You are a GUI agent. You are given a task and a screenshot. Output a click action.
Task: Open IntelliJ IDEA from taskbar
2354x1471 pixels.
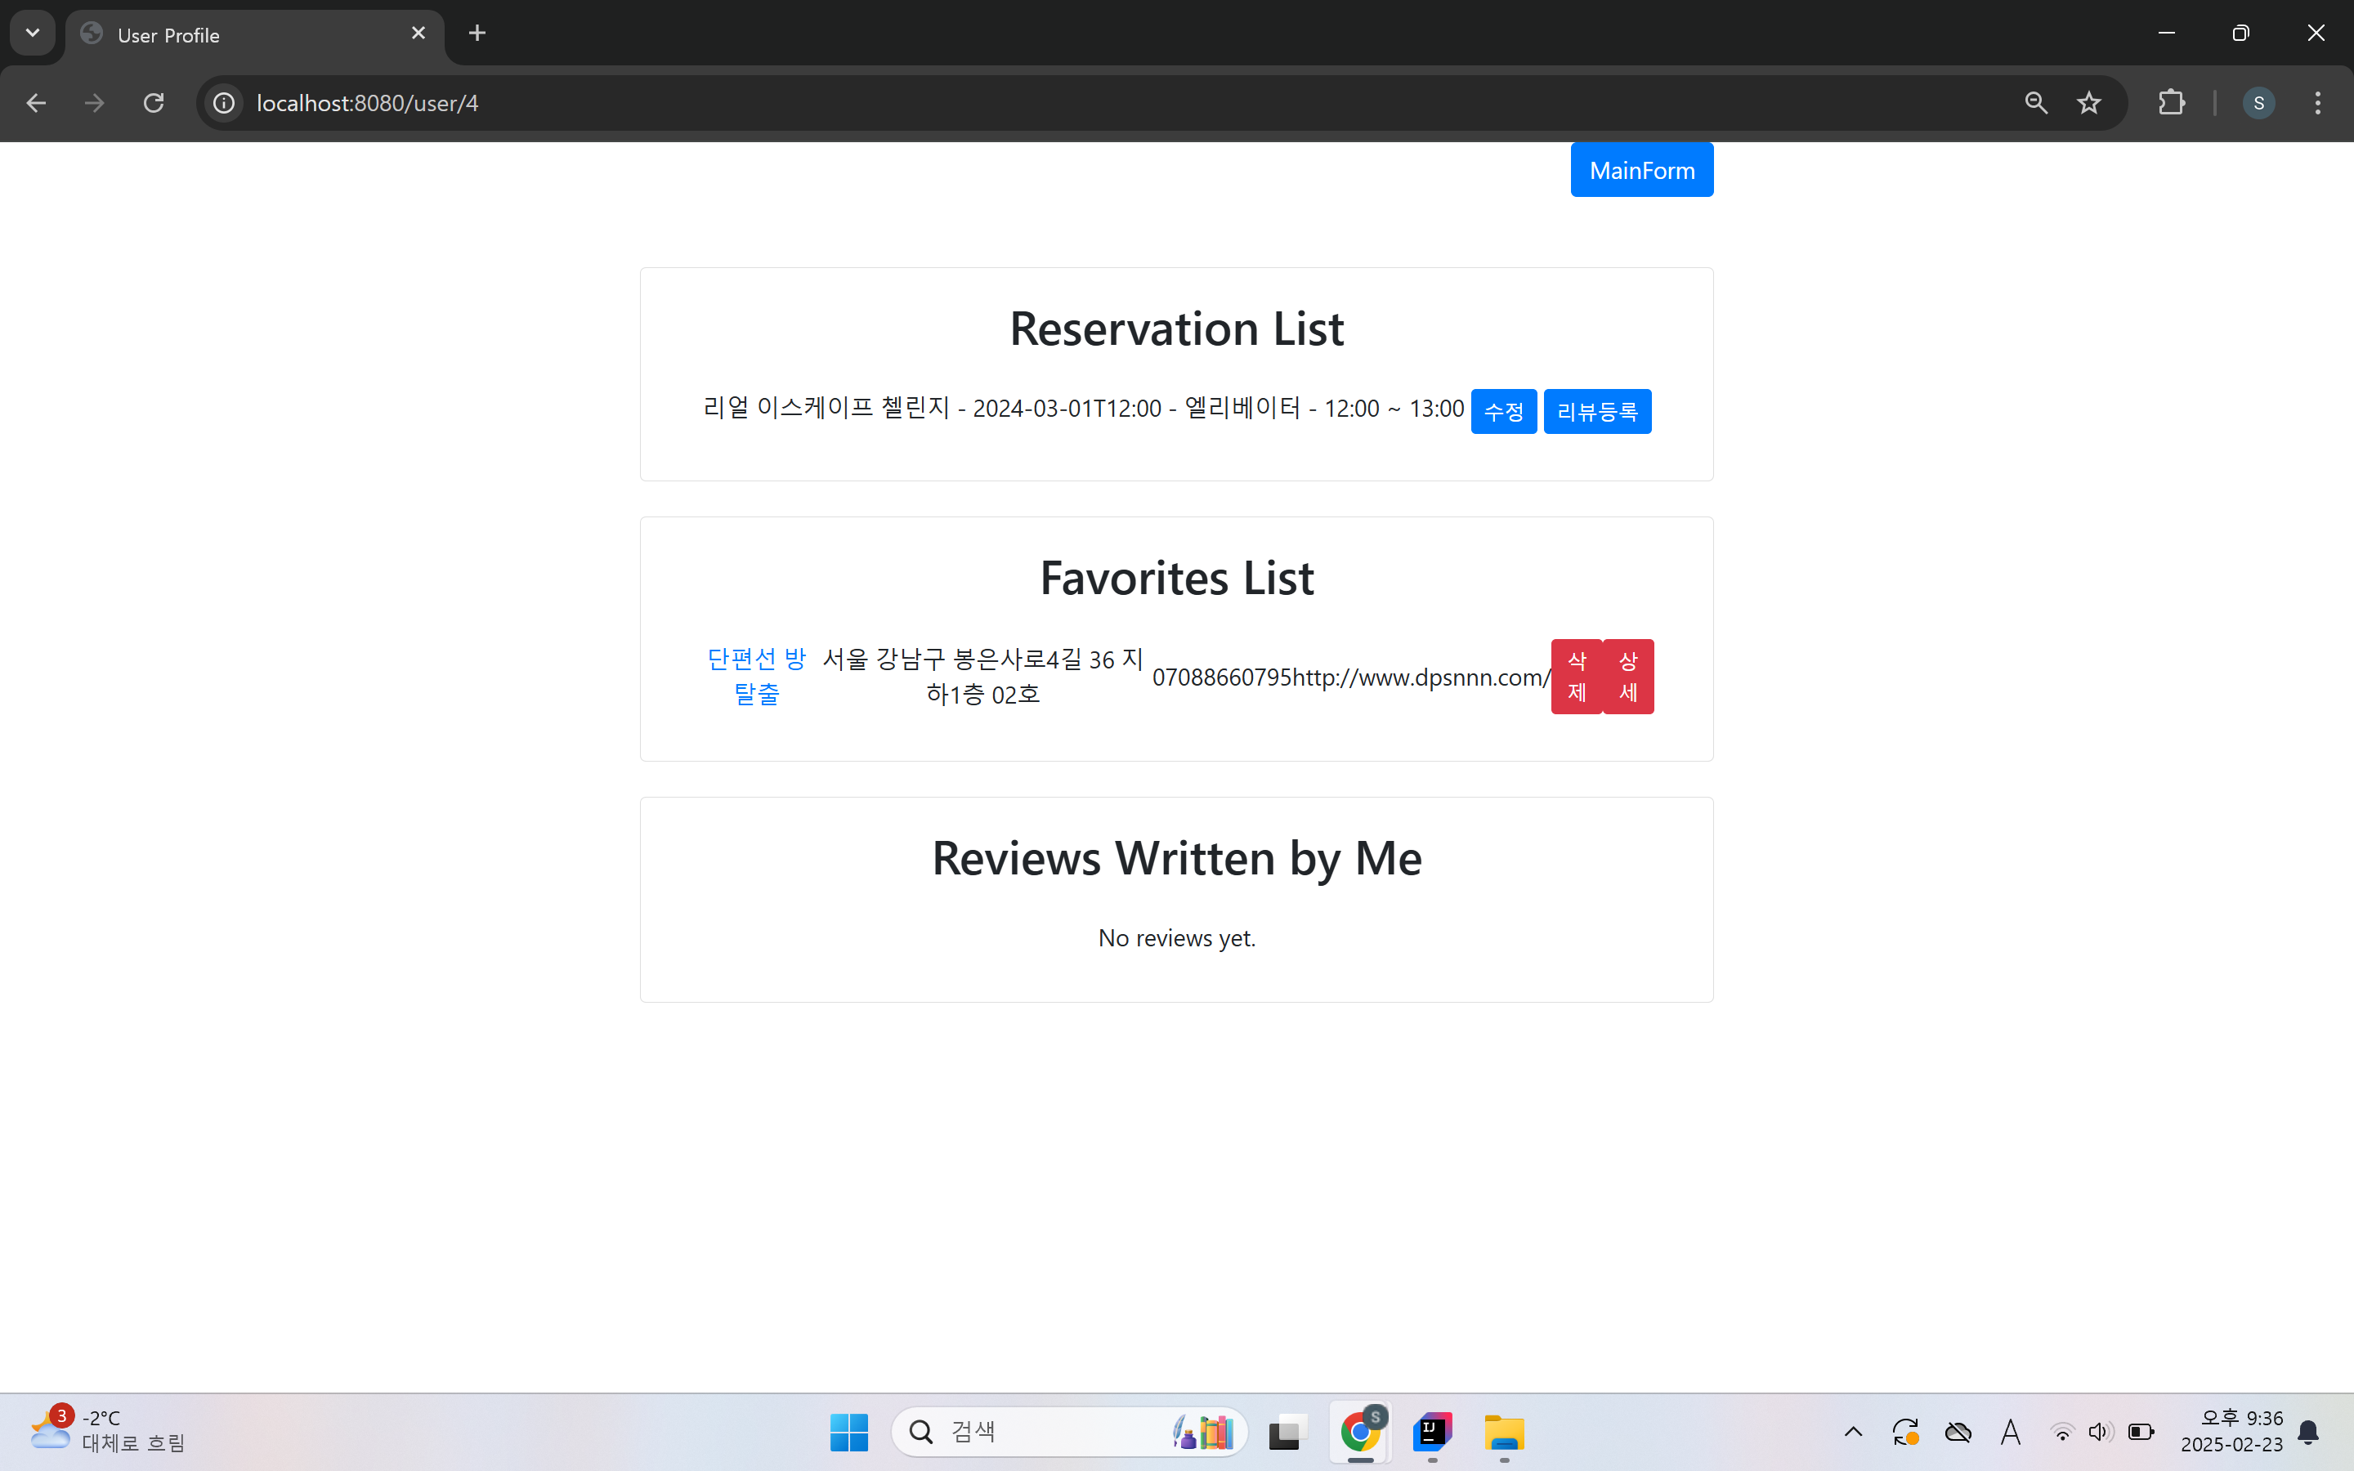pos(1432,1431)
